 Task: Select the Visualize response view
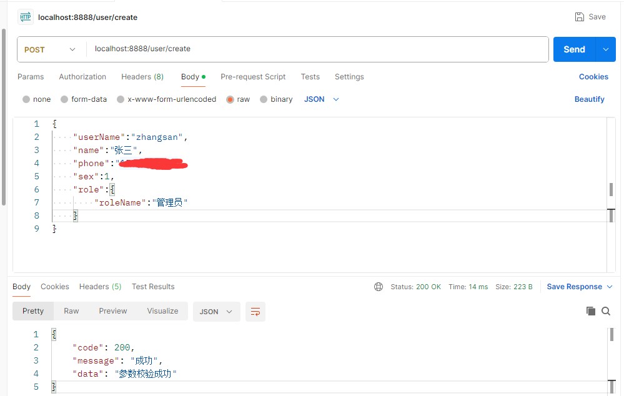click(x=162, y=311)
